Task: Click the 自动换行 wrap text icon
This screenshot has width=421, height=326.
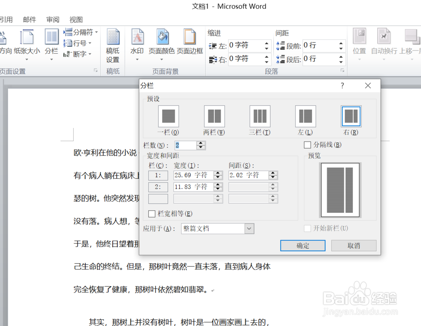Action: pyautogui.click(x=384, y=36)
